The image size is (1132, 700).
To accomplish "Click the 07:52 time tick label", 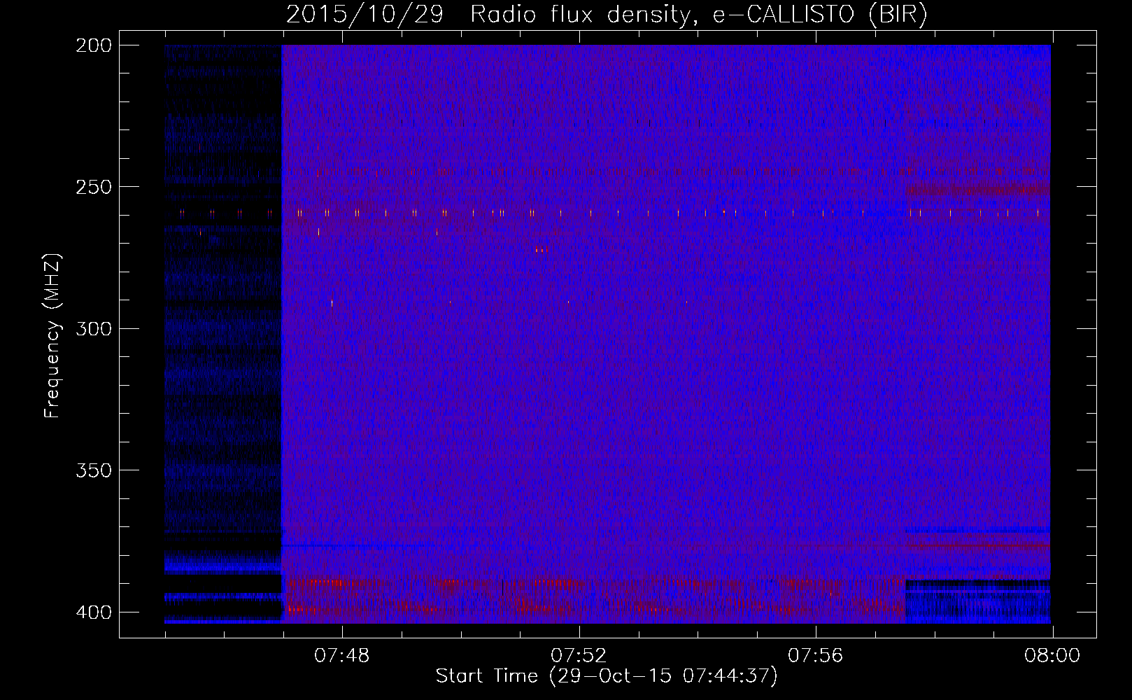I will pos(579,656).
